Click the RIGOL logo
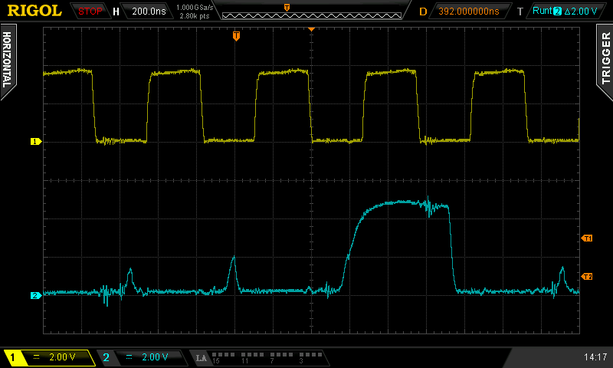This screenshot has height=368, width=613. click(34, 11)
